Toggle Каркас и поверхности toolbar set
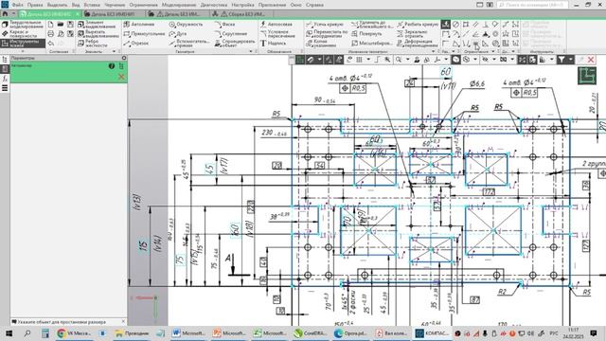 [x=23, y=34]
